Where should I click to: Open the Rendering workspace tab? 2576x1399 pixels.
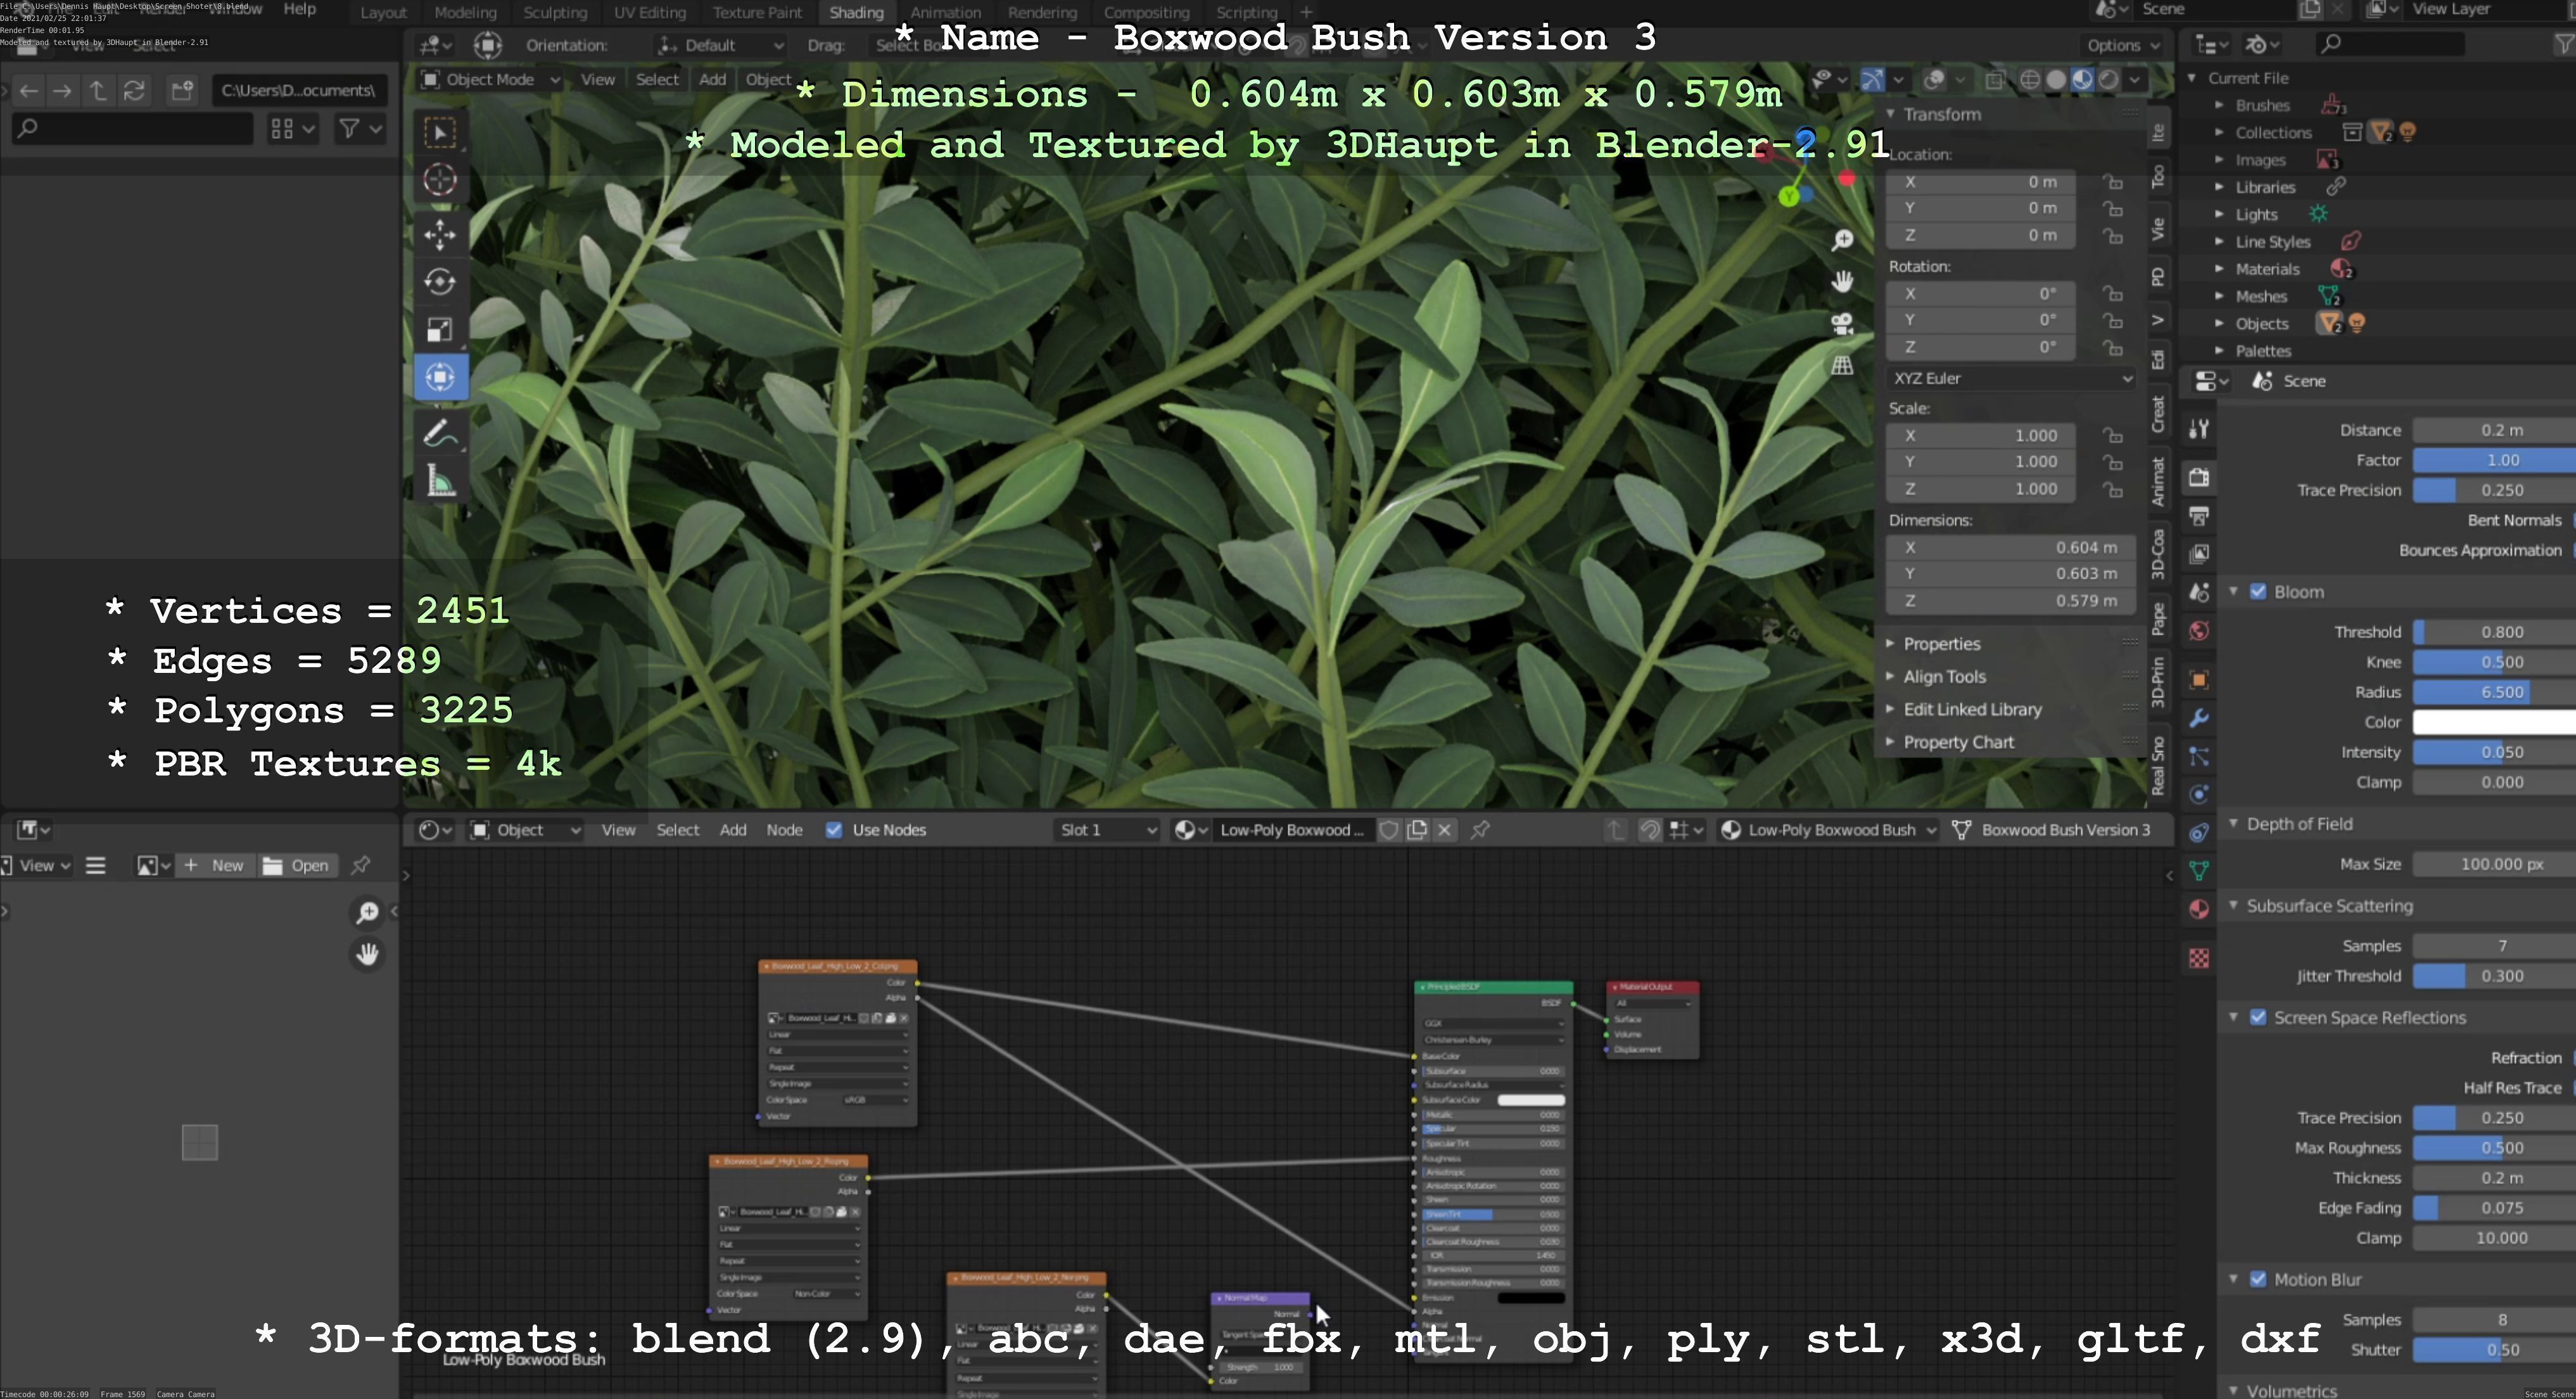(x=1042, y=12)
